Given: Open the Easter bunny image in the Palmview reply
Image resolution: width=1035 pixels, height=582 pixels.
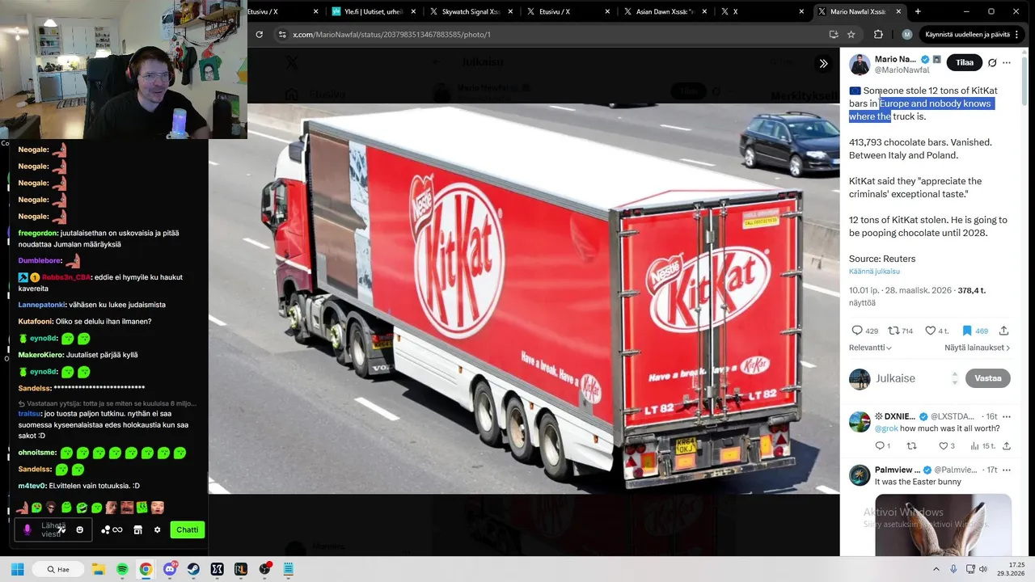Looking at the screenshot, I should [x=943, y=525].
